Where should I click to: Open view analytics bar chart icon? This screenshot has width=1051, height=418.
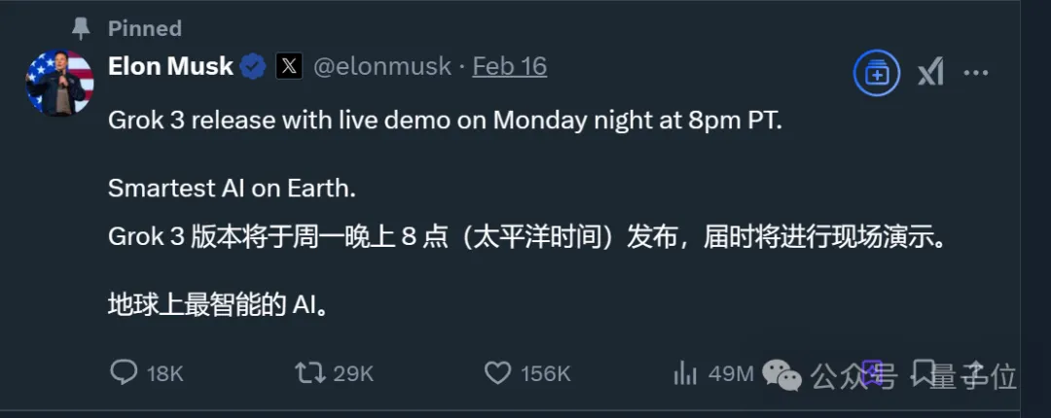[686, 371]
